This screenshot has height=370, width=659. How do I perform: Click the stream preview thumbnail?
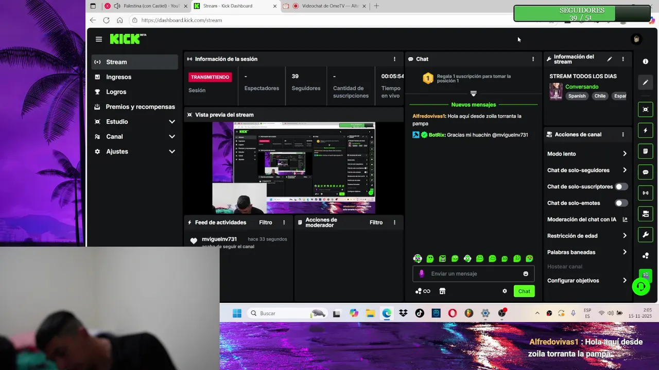[293, 168]
